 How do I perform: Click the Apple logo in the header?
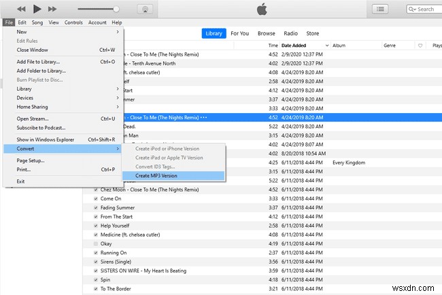[262, 9]
